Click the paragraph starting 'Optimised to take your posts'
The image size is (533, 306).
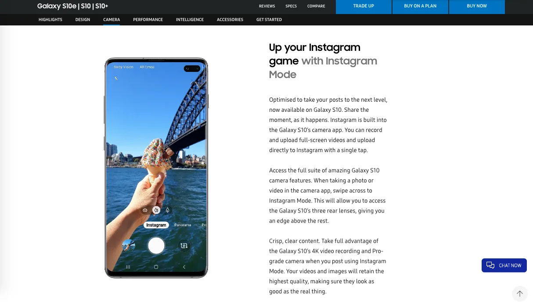[328, 125]
